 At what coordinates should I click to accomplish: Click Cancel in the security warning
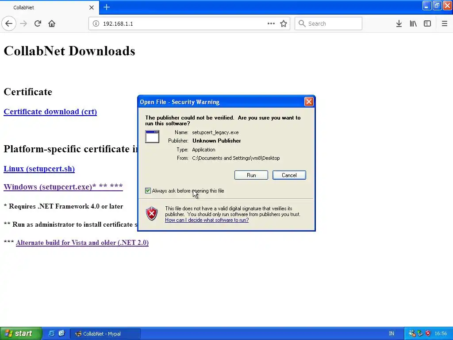click(x=289, y=175)
